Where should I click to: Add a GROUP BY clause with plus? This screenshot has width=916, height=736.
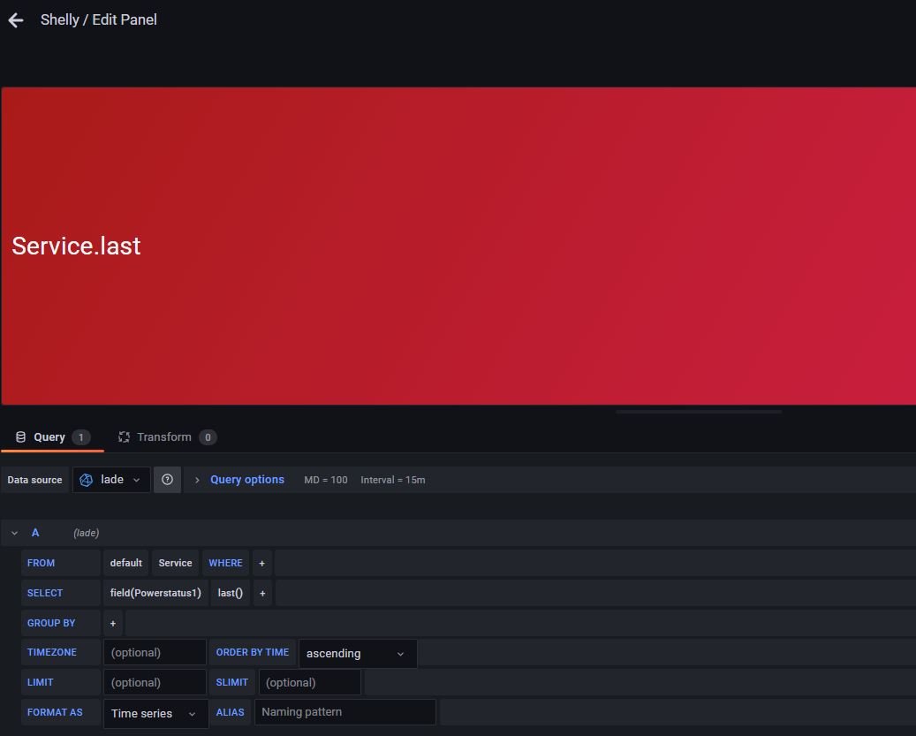click(x=113, y=623)
